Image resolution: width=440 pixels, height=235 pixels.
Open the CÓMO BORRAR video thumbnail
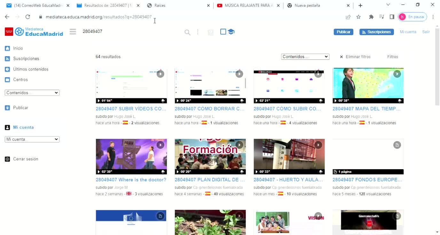point(210,85)
